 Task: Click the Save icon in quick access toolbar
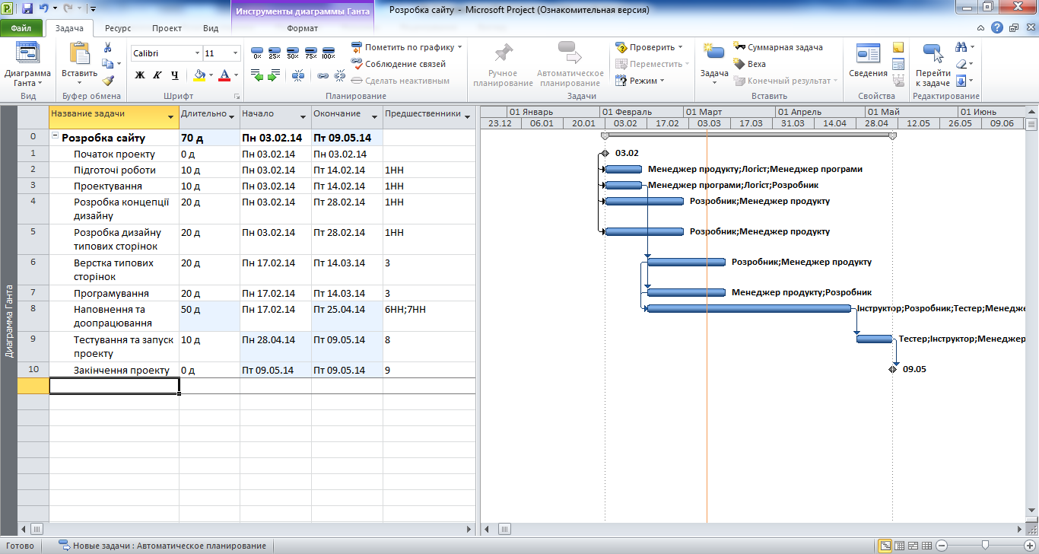tap(27, 8)
